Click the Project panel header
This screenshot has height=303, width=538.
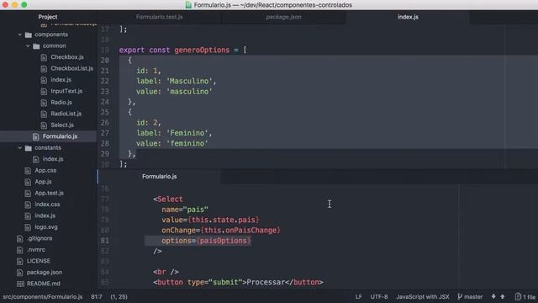tap(48, 17)
